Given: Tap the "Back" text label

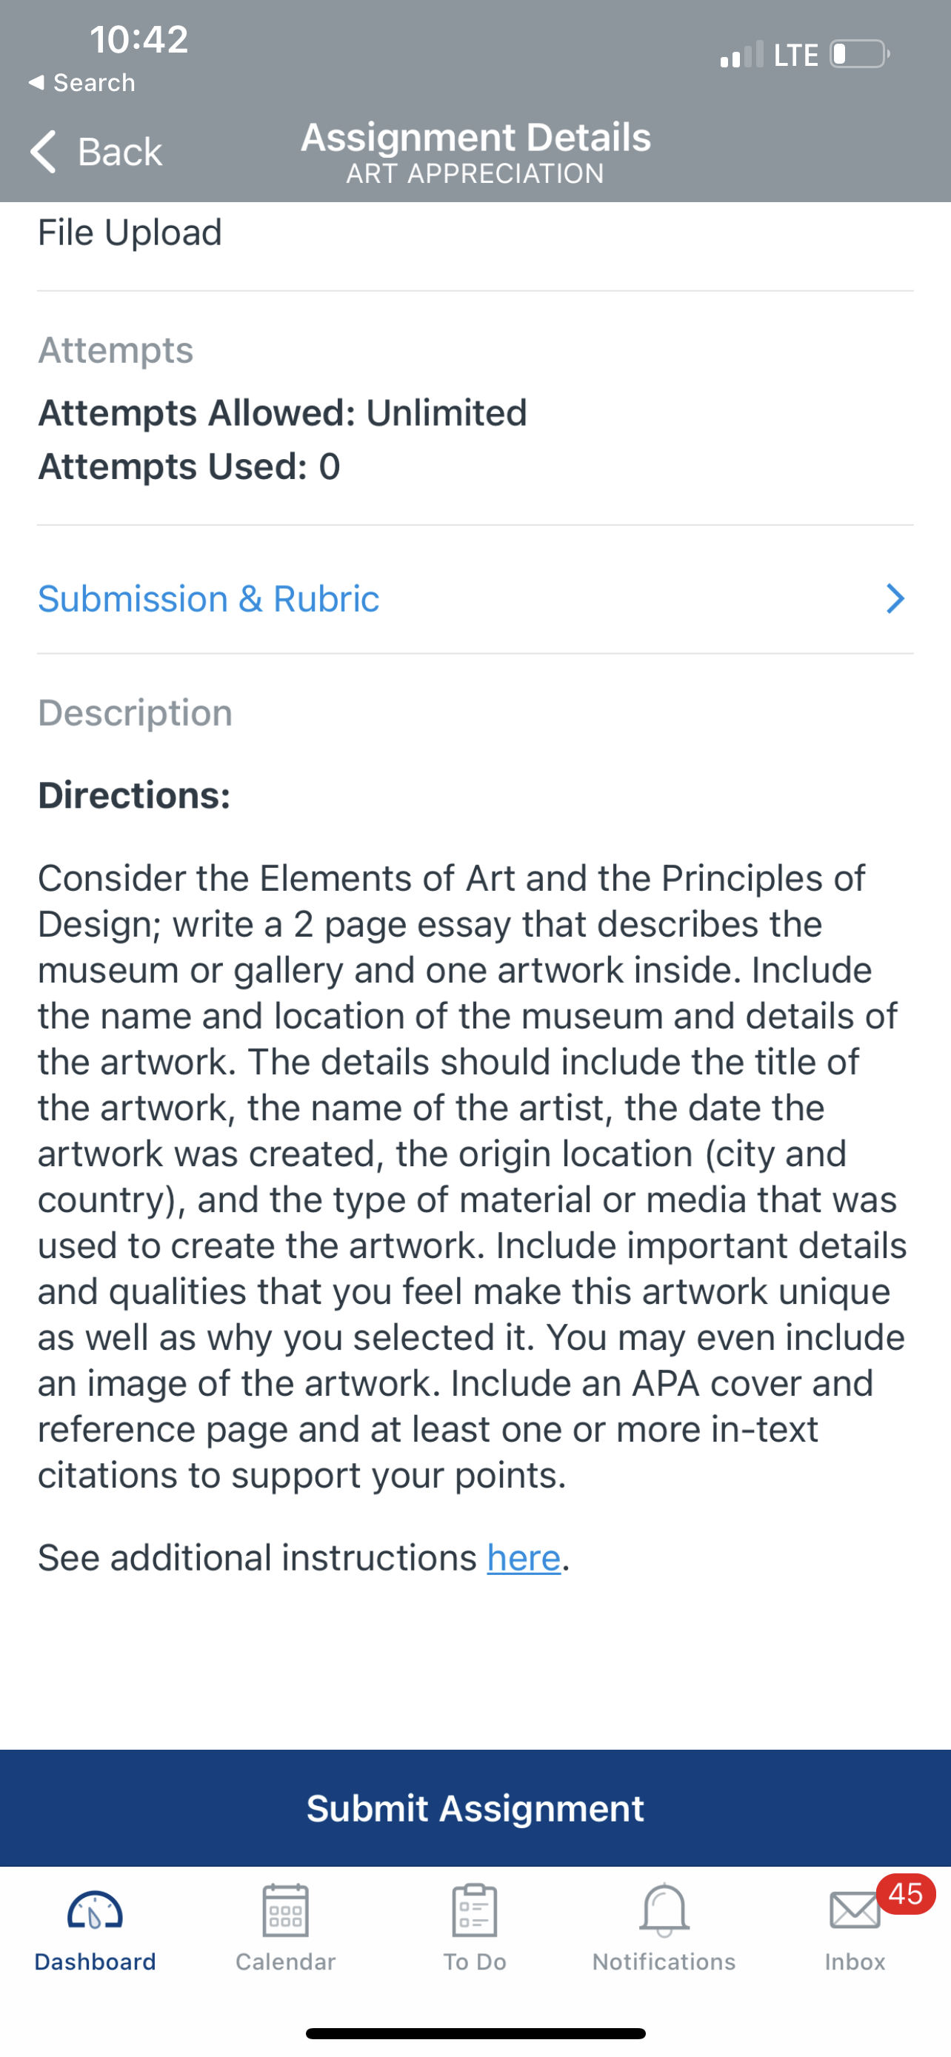Looking at the screenshot, I should pyautogui.click(x=120, y=152).
